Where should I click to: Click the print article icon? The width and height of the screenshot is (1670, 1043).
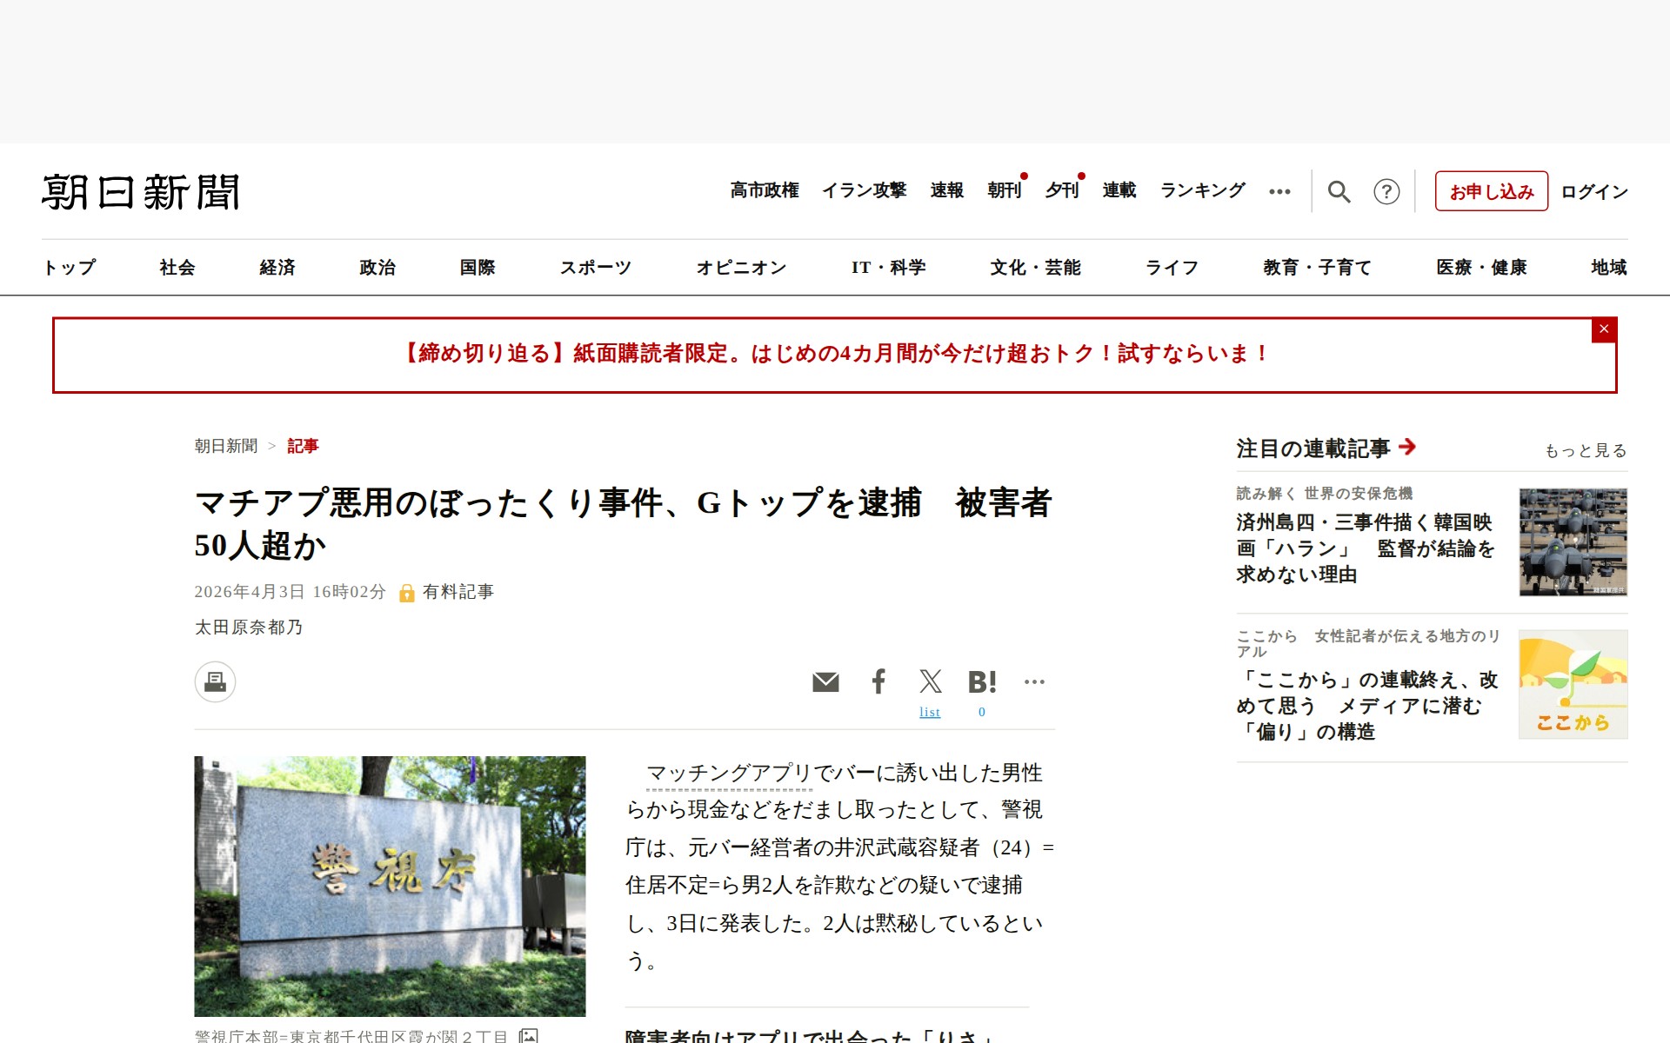tap(215, 682)
